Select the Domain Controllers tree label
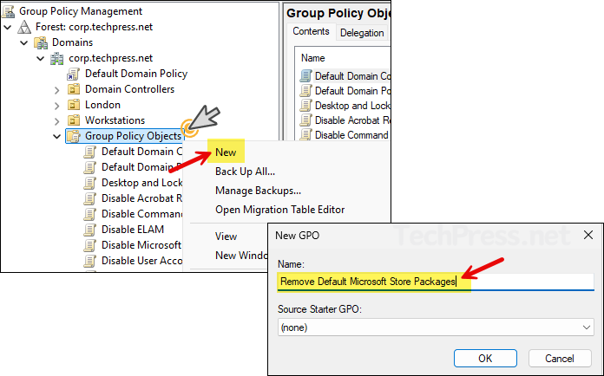Viewport: 604px width, 376px height. tap(130, 89)
